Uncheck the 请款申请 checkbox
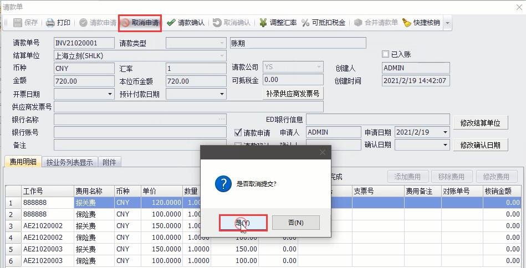The height and width of the screenshot is (268, 526). (x=238, y=133)
